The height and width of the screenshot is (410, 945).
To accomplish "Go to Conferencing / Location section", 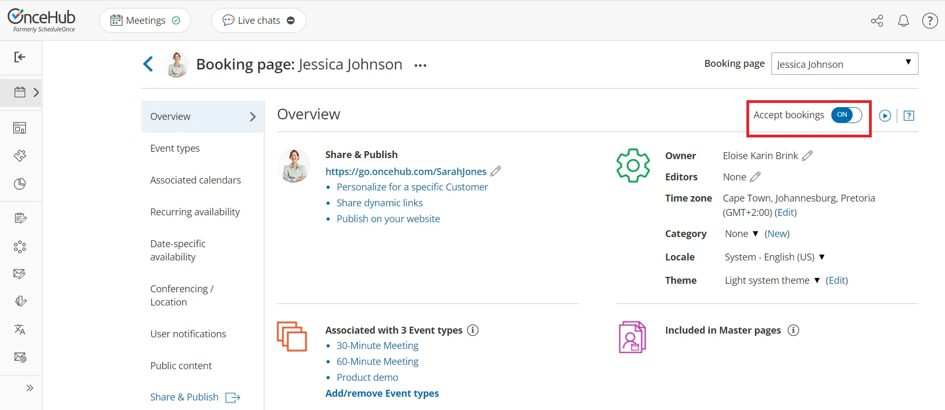I will 182,295.
